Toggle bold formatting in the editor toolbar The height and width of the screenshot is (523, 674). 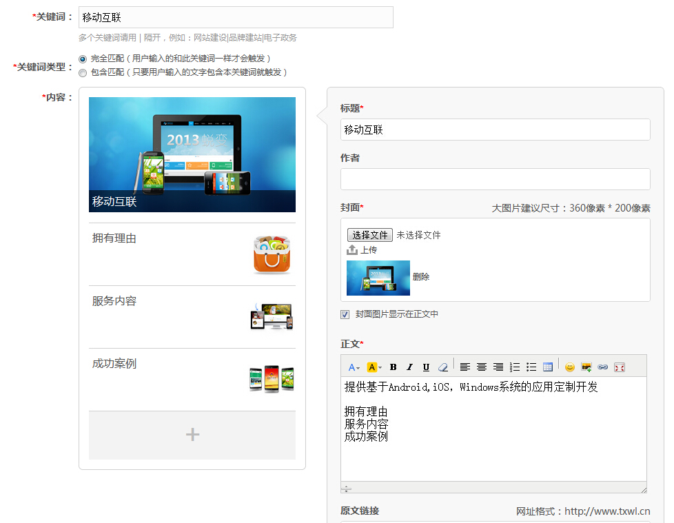point(394,367)
